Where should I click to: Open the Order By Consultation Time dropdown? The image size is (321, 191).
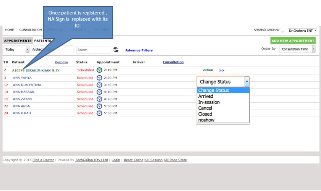297,49
